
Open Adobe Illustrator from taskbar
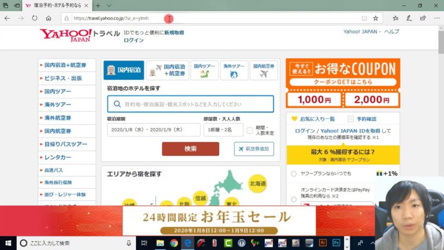coord(323,243)
